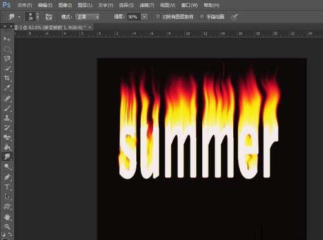Select the Zoom magnifier tool
This screenshot has height=240, width=323.
coord(7,226)
